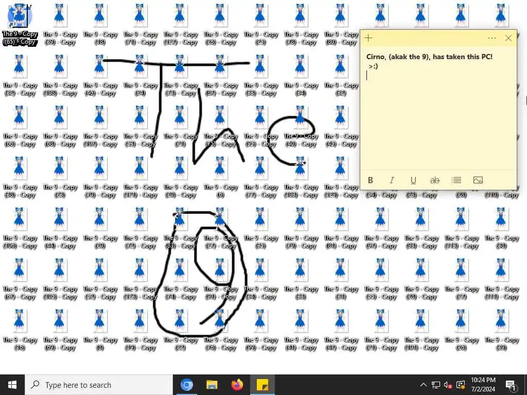Toggle strikethrough formatting in the sticky note
Screen dimensions: 527x395
(434, 181)
